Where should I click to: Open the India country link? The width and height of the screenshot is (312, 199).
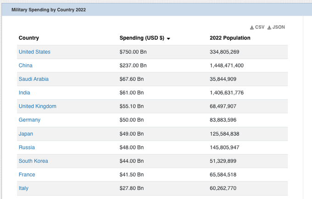click(x=24, y=93)
